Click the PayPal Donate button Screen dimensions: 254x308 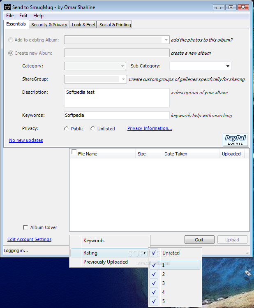click(236, 140)
